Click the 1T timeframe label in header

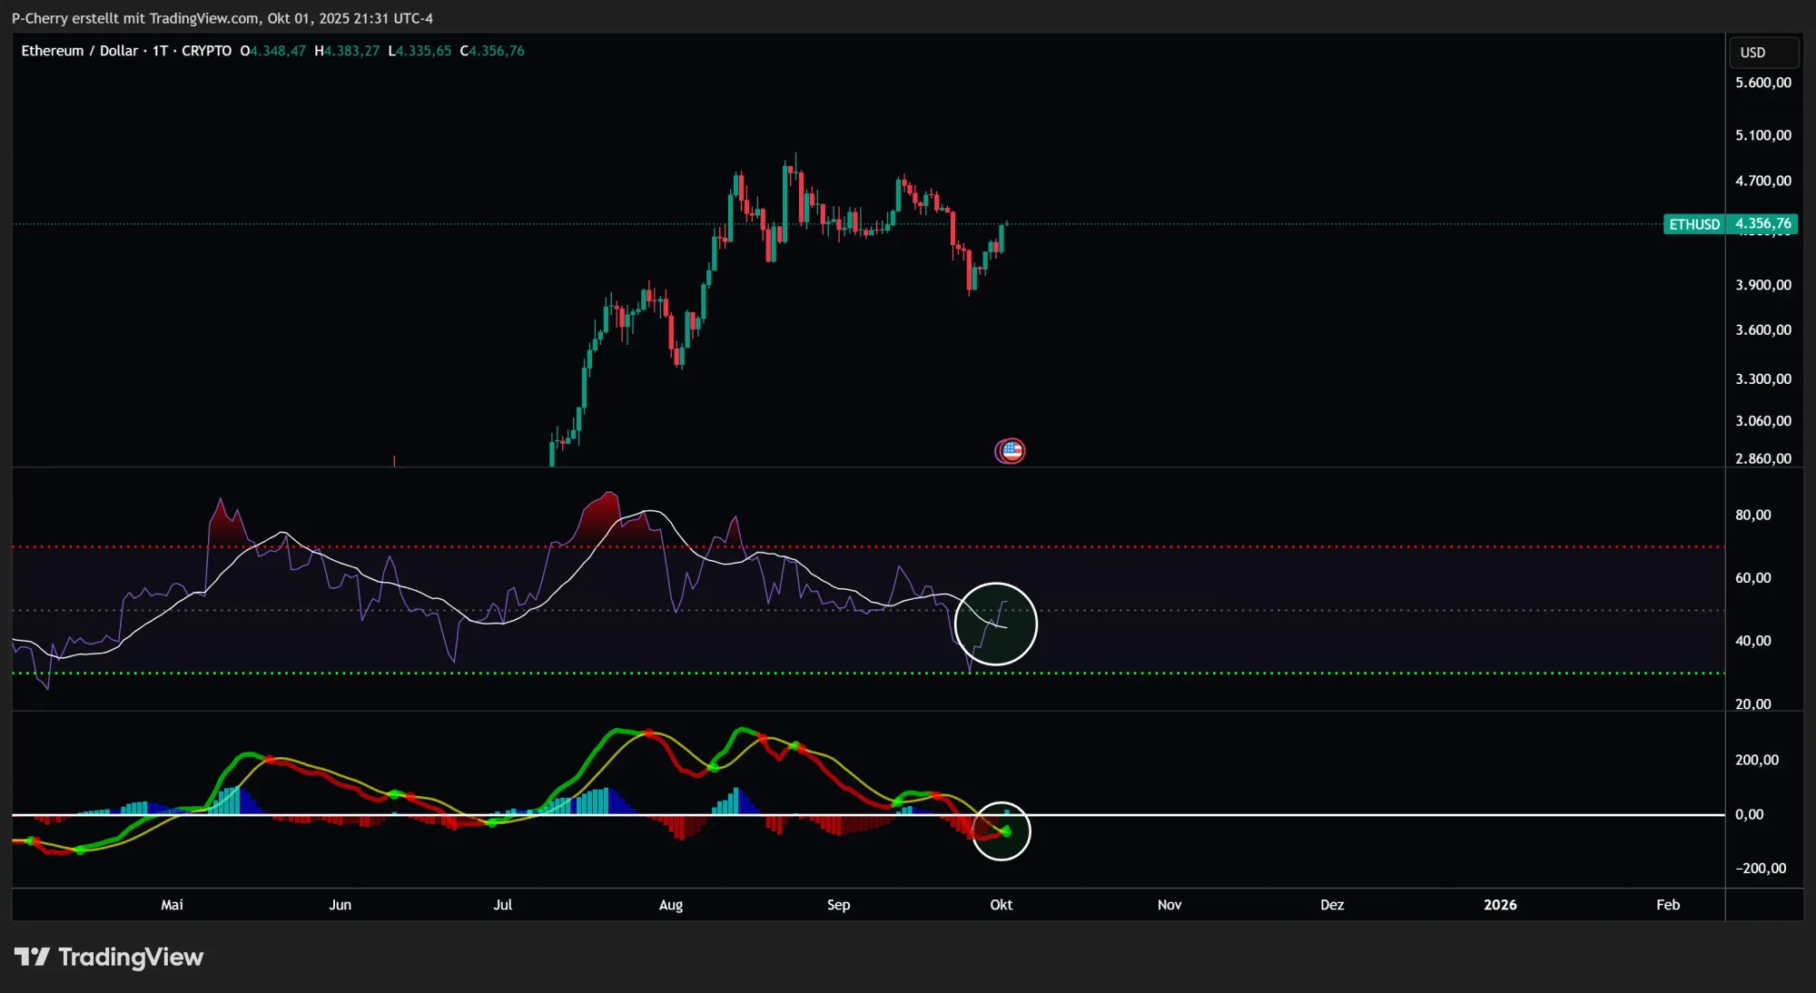pyautogui.click(x=160, y=51)
